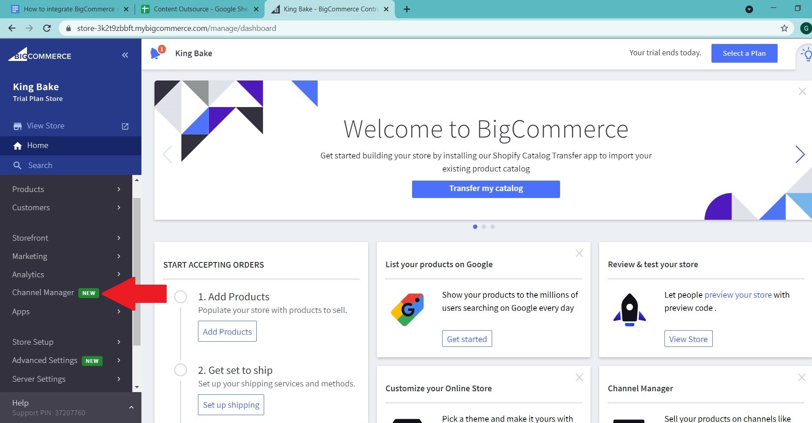The height and width of the screenshot is (423, 812).
Task: Reload the page in browser
Action: point(47,28)
